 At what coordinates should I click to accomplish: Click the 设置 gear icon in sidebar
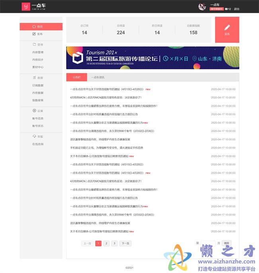[x=34, y=110]
